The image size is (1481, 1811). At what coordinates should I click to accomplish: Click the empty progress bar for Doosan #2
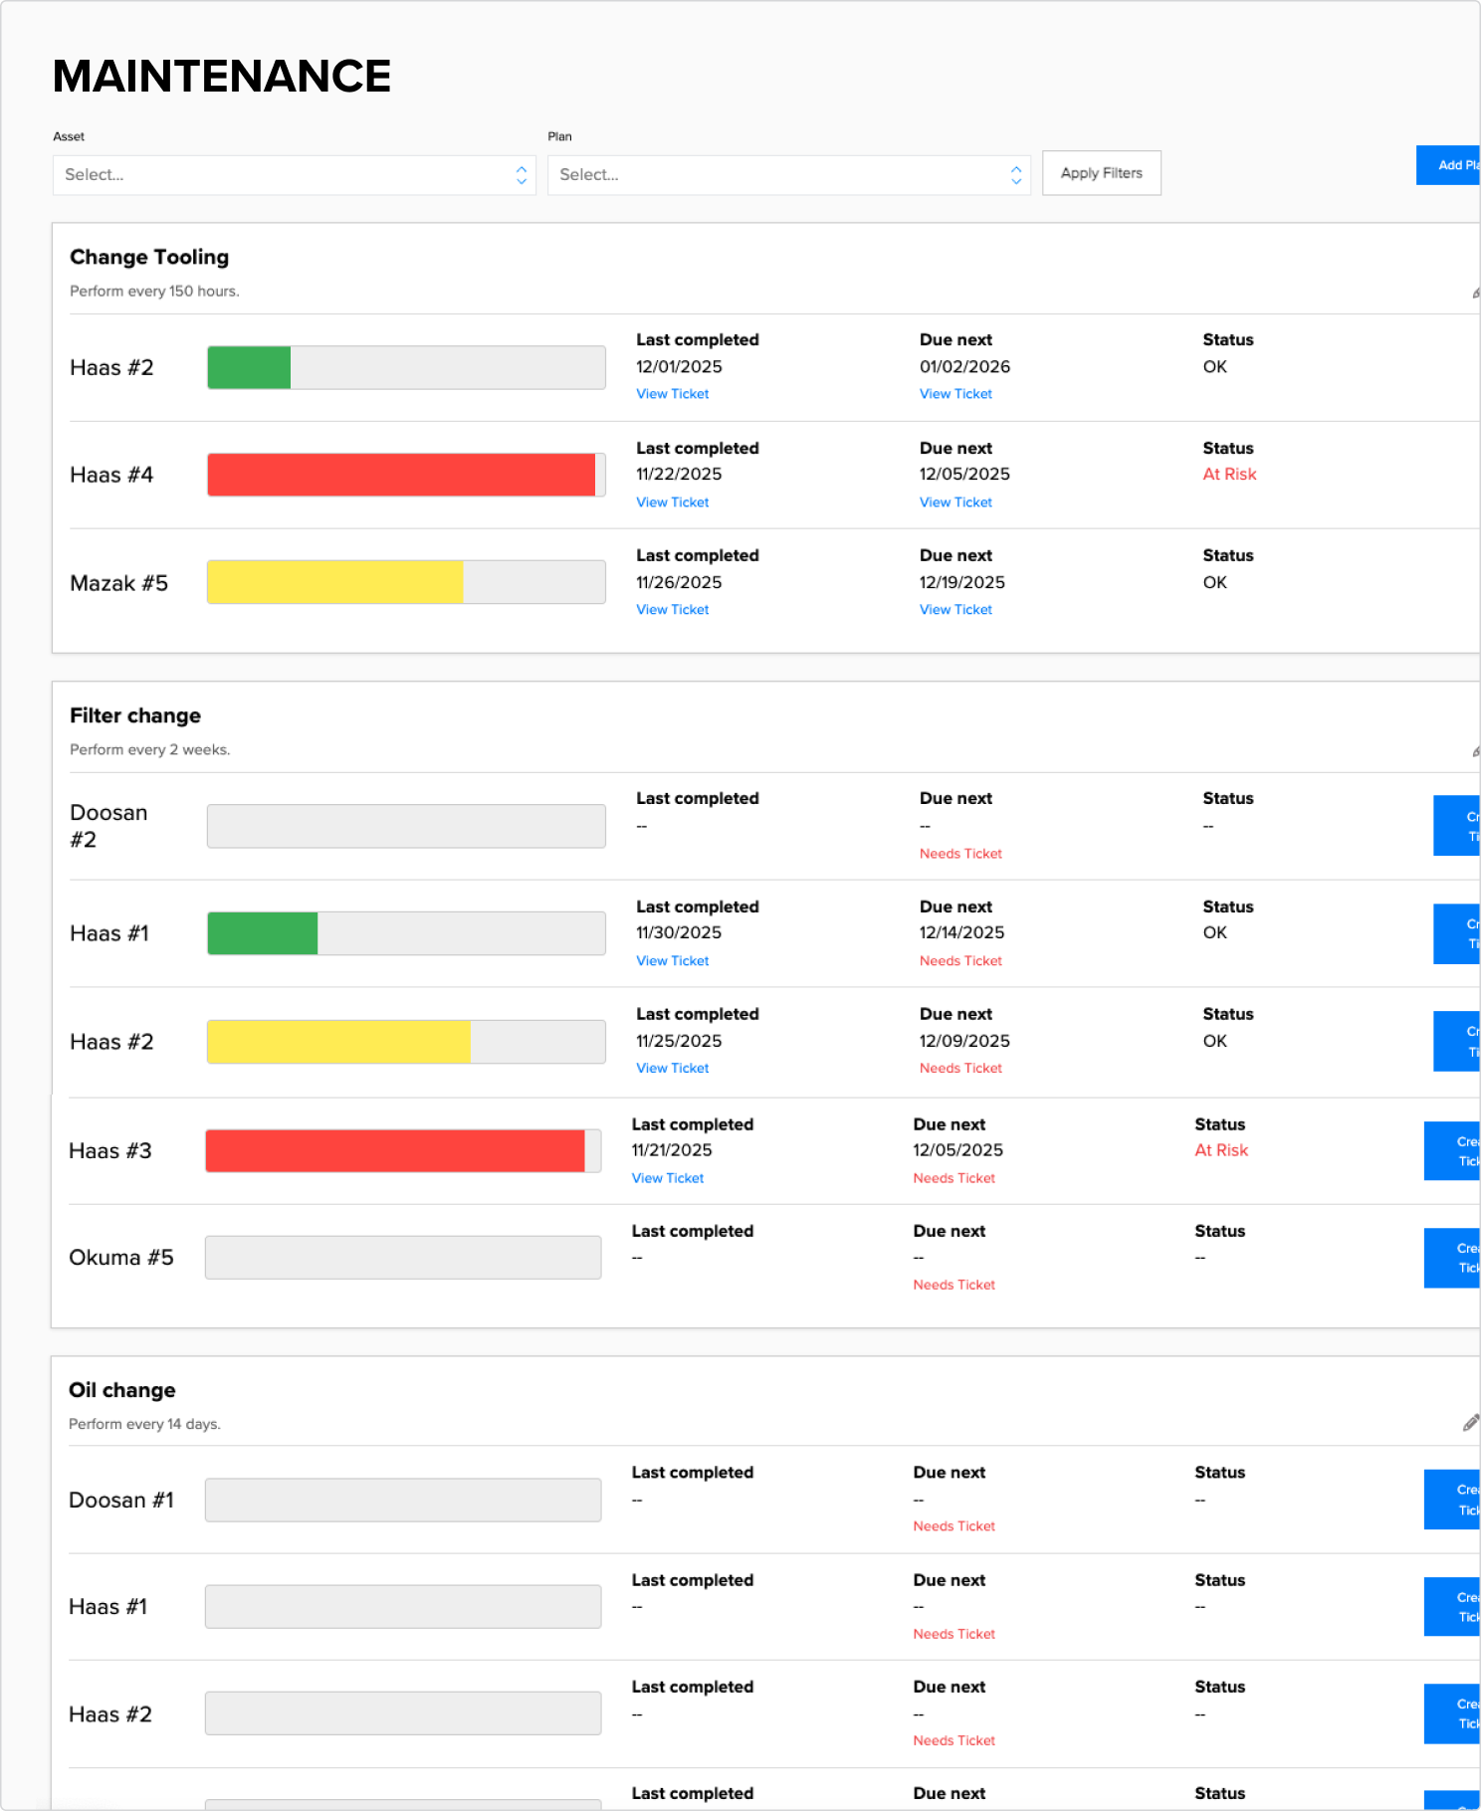click(406, 826)
